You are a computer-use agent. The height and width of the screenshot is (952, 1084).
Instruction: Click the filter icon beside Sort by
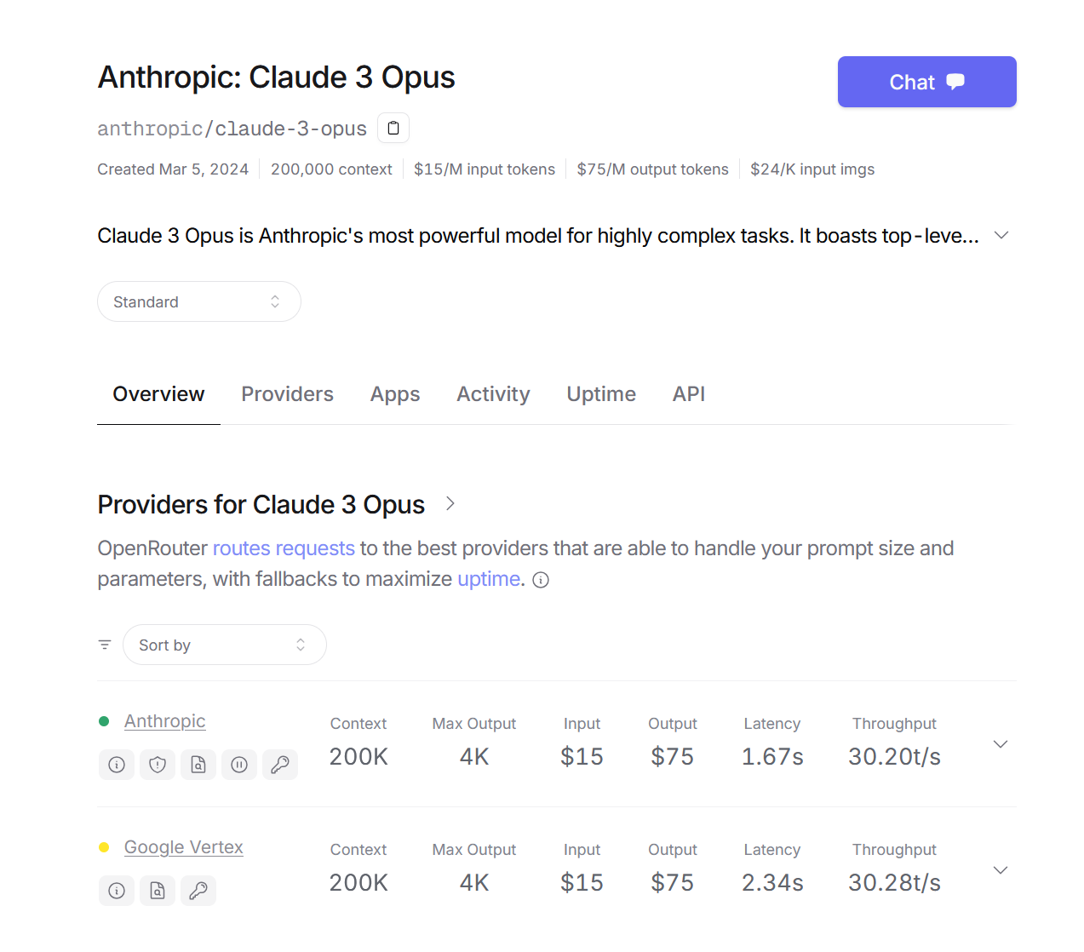105,645
